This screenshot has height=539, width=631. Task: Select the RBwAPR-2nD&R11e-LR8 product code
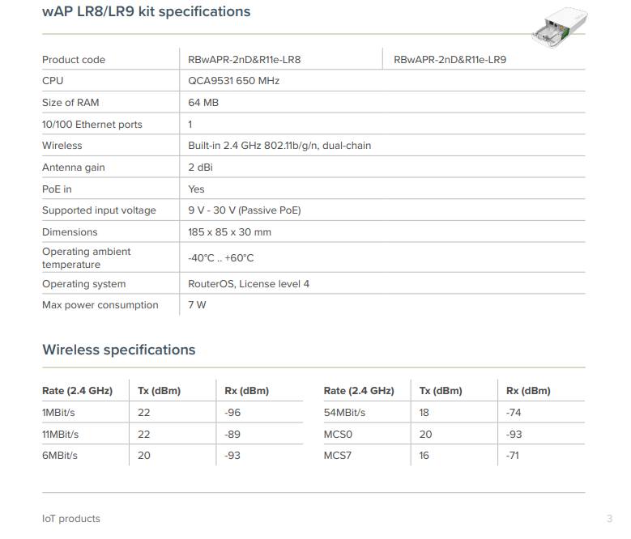(244, 60)
